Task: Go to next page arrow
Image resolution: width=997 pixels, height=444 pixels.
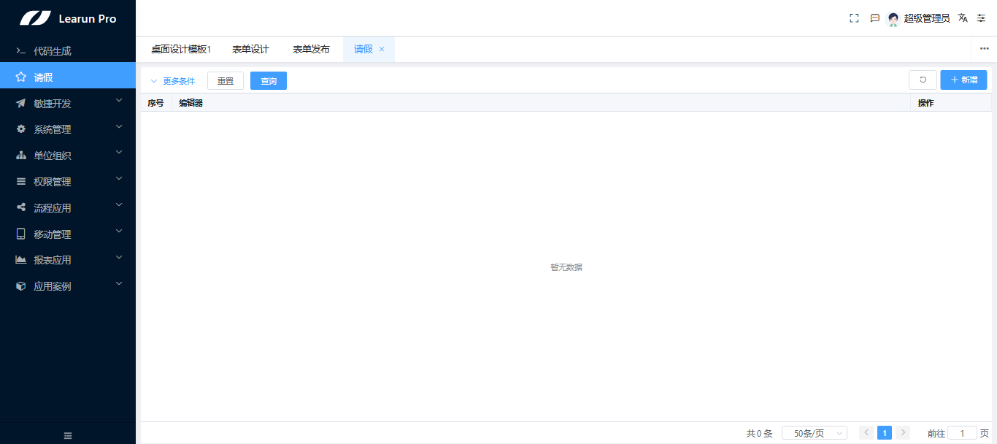Action: click(903, 433)
